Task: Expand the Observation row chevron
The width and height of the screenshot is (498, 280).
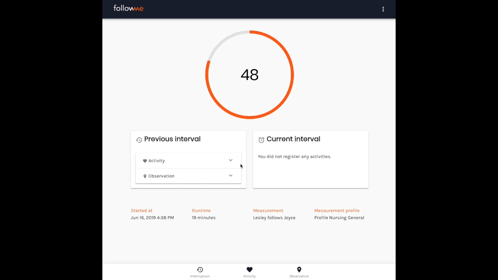Action: [x=231, y=176]
